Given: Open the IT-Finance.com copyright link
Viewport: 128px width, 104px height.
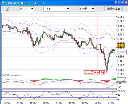Looking at the screenshot, I should tap(12, 76).
